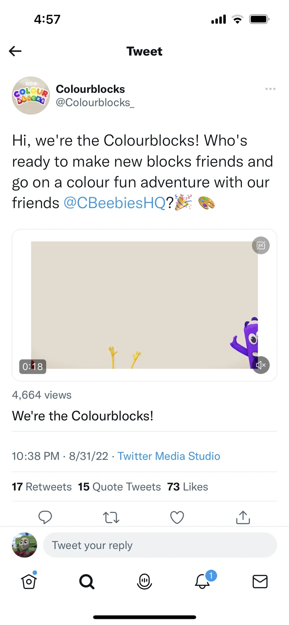Viewport: 289px width, 625px height.
Task: View the 73 Likes list
Action: pyautogui.click(x=188, y=487)
